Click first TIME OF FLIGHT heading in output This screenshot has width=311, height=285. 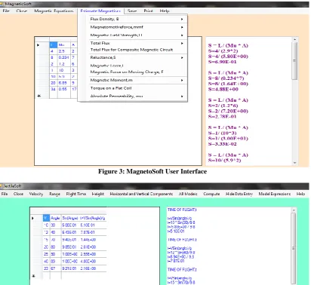click(x=182, y=210)
